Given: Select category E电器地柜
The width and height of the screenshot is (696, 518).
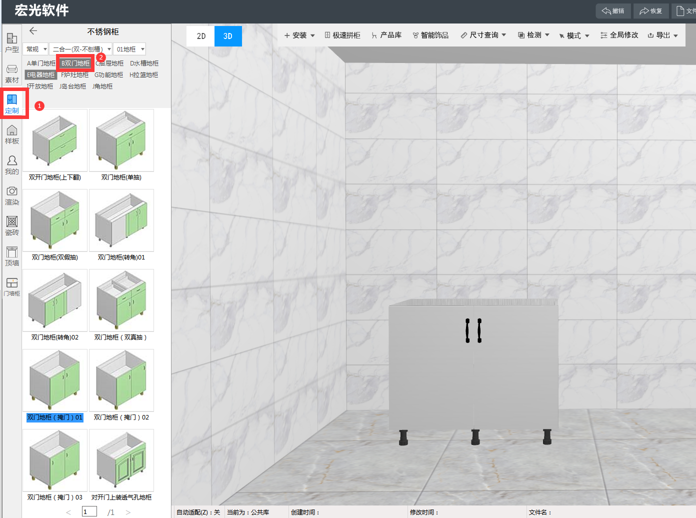Looking at the screenshot, I should [41, 75].
